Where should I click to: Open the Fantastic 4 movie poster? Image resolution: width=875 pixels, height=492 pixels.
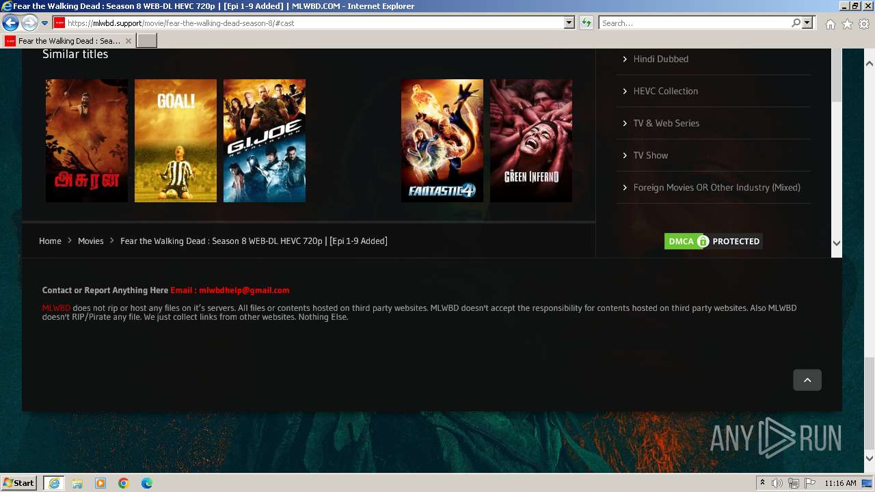[442, 141]
